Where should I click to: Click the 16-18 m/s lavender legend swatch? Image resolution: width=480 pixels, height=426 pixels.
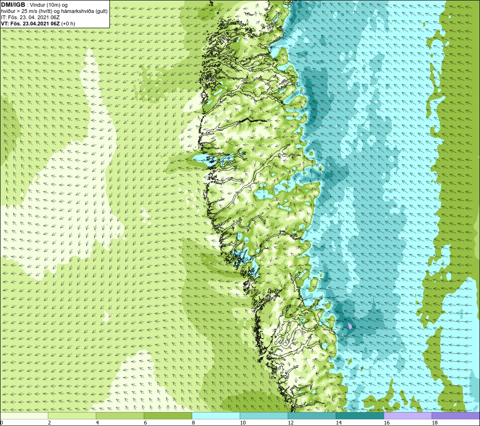pyautogui.click(x=408, y=415)
